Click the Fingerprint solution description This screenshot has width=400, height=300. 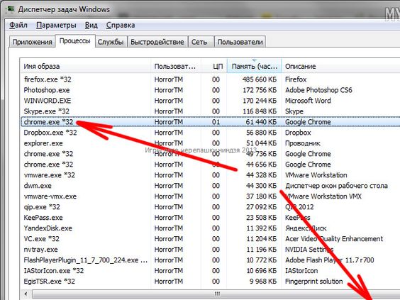click(313, 282)
